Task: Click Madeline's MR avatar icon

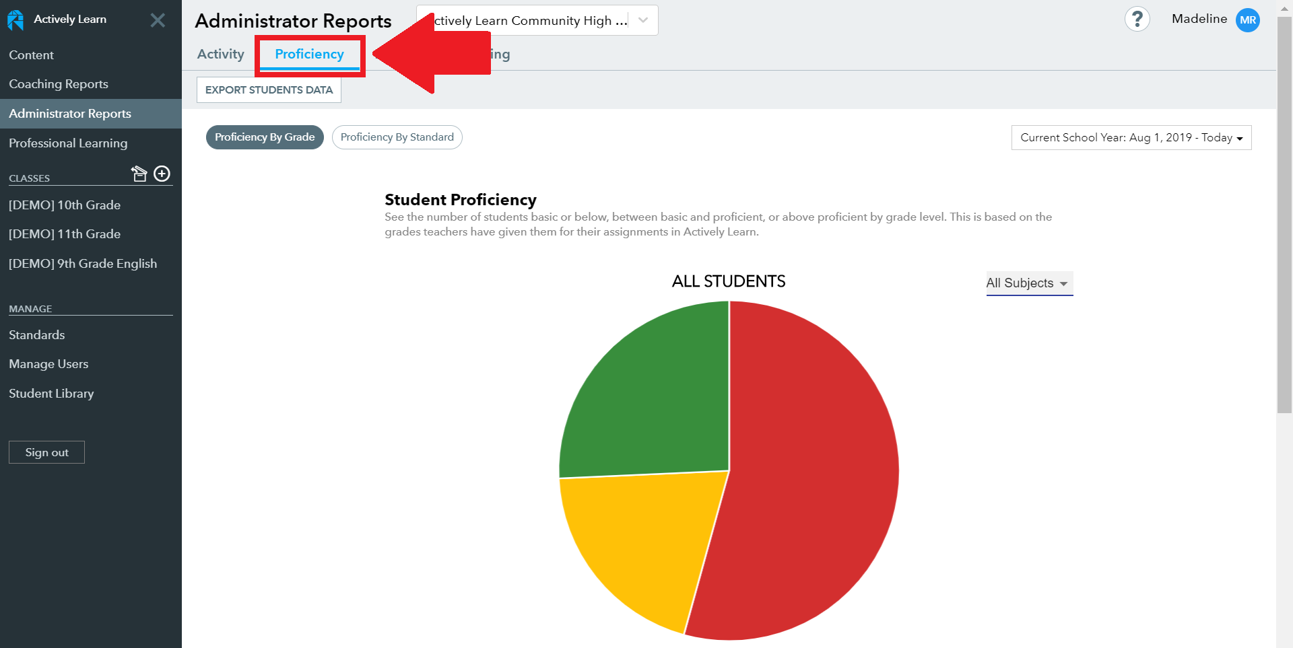Action: (x=1247, y=20)
